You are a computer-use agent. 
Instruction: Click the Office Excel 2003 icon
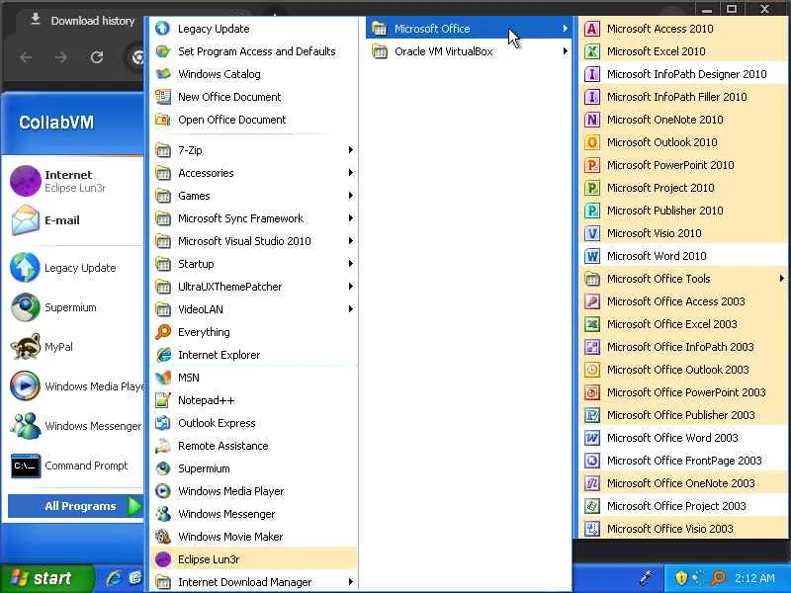(x=591, y=324)
